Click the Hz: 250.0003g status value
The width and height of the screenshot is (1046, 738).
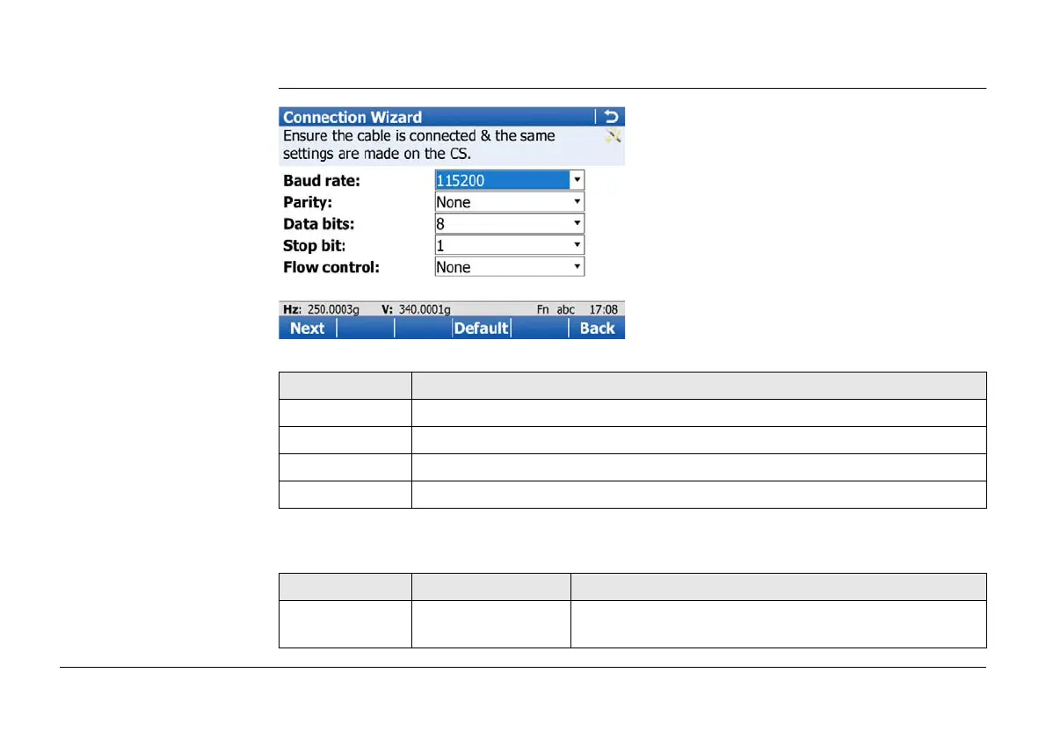(x=321, y=309)
